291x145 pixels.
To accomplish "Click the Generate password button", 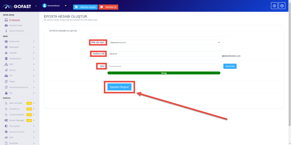I will (x=230, y=66).
